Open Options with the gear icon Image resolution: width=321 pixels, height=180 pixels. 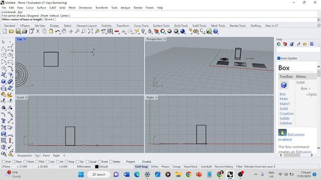click(x=196, y=31)
